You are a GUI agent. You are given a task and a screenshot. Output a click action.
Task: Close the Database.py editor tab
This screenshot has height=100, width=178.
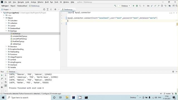pos(74,9)
